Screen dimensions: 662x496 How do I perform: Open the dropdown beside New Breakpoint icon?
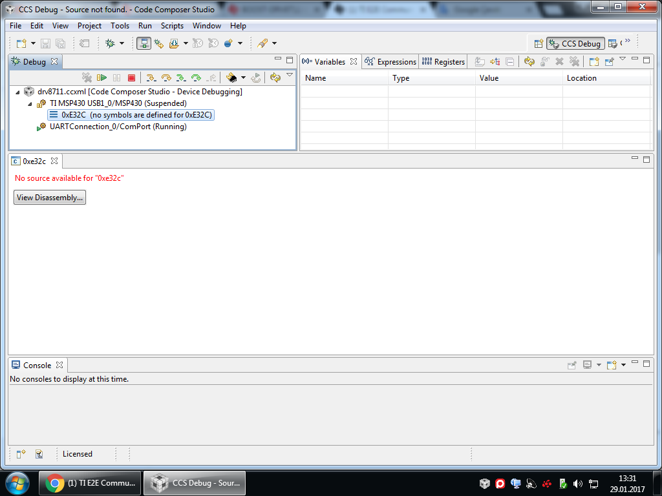click(240, 43)
